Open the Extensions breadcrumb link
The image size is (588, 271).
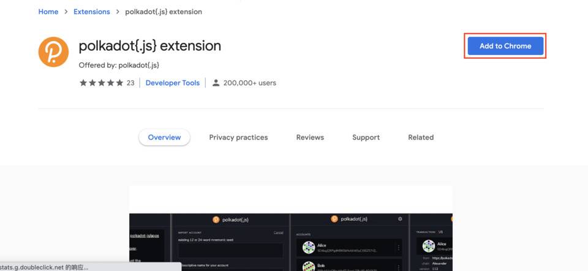pos(91,12)
